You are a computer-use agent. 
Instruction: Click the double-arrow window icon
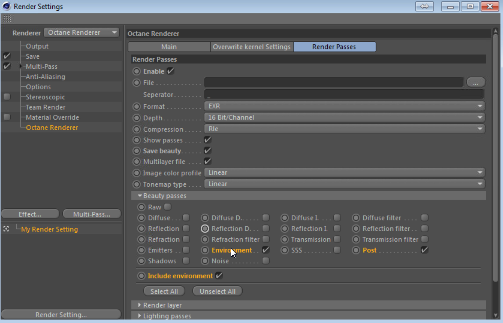(424, 7)
